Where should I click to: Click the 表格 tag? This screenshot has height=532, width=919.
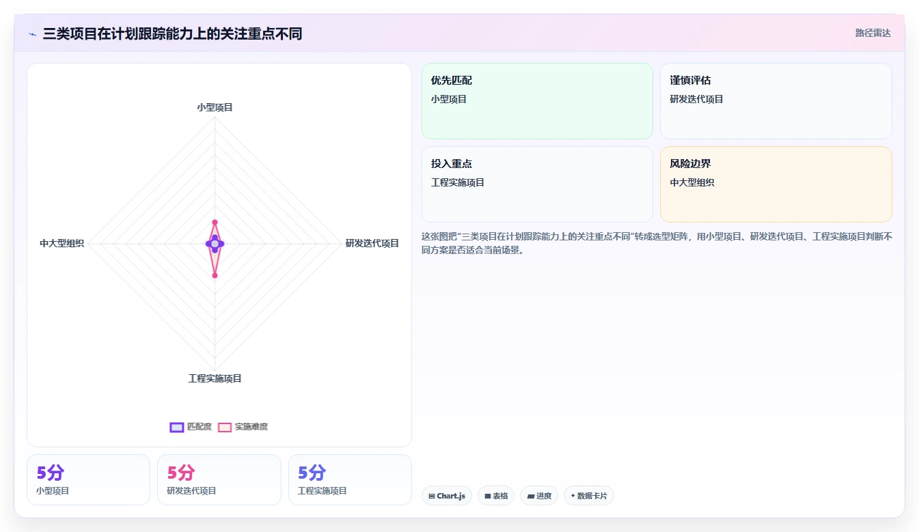click(496, 496)
